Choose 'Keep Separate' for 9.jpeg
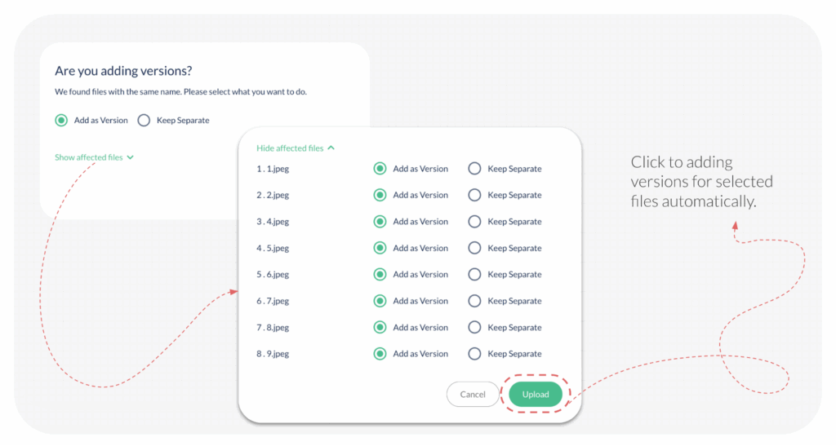Screen dimensions: 836x446 [474, 354]
